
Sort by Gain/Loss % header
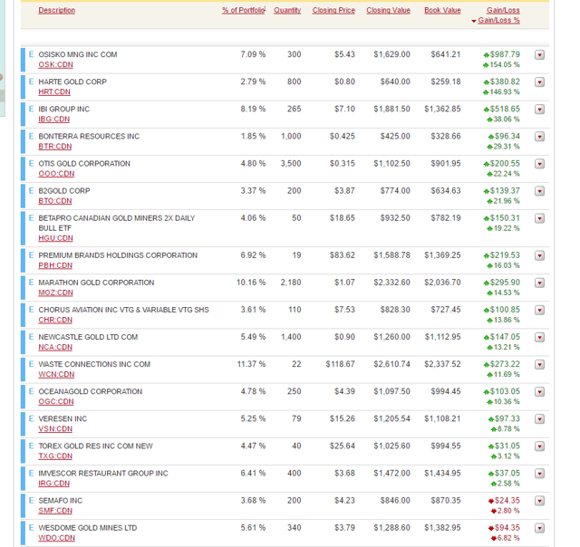[498, 20]
